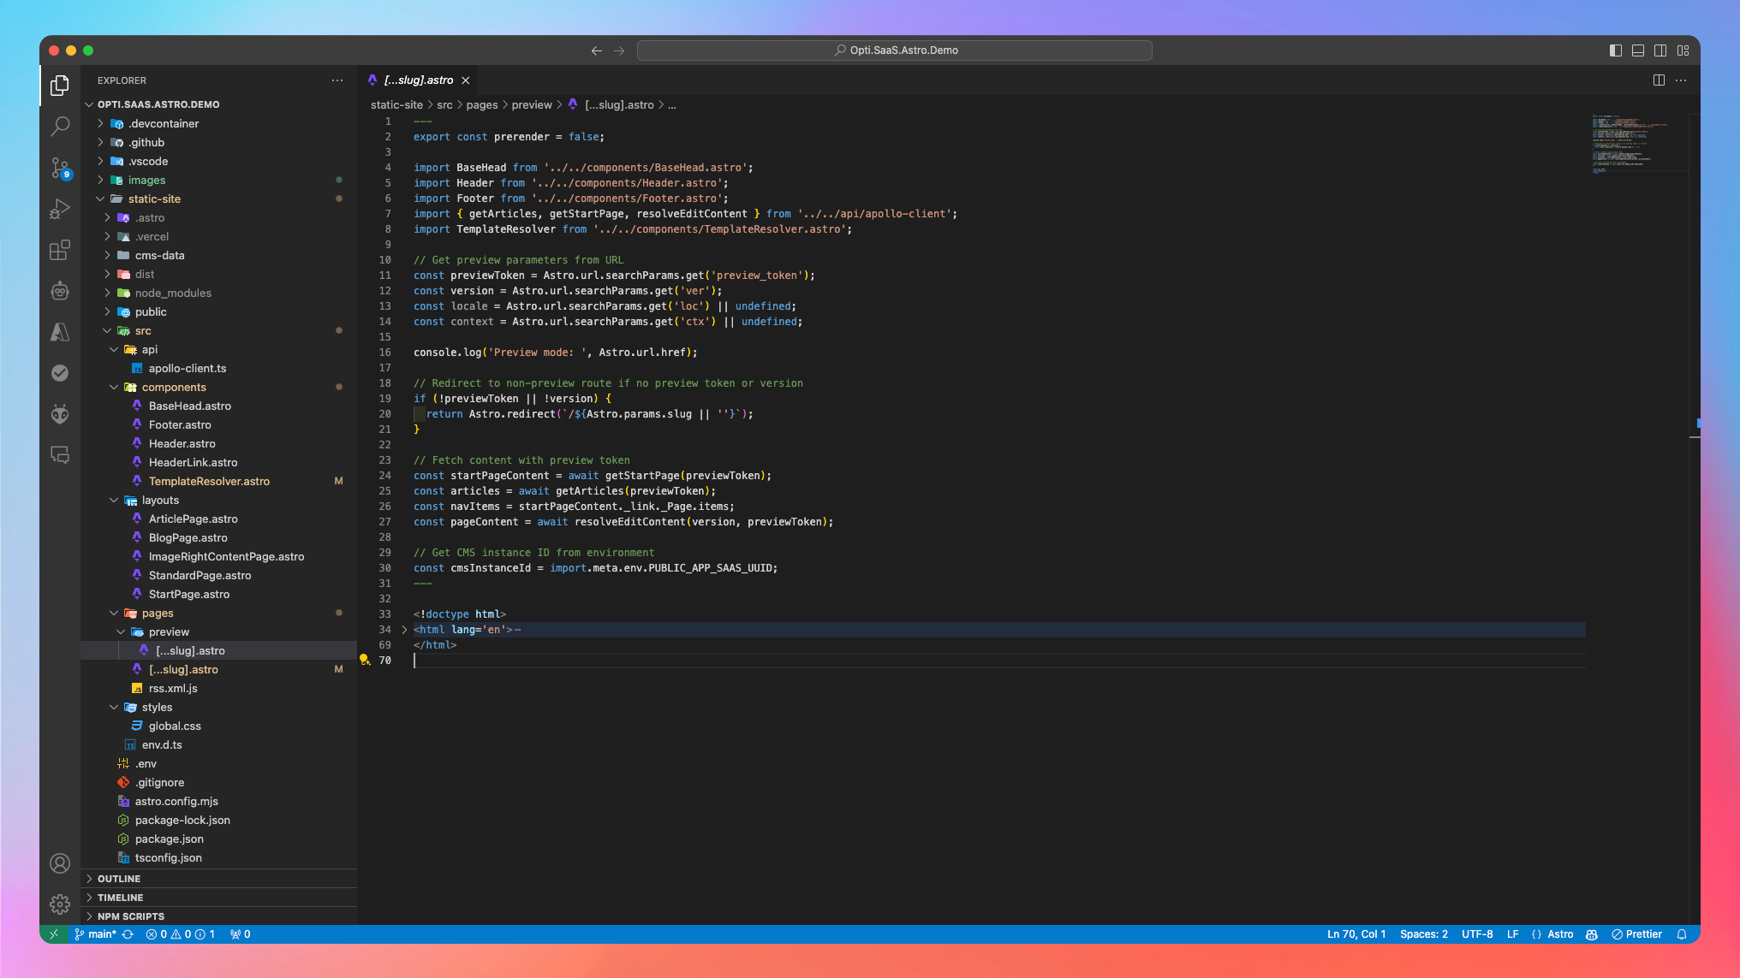Open TemplateResolver.astro in explorer

click(209, 482)
